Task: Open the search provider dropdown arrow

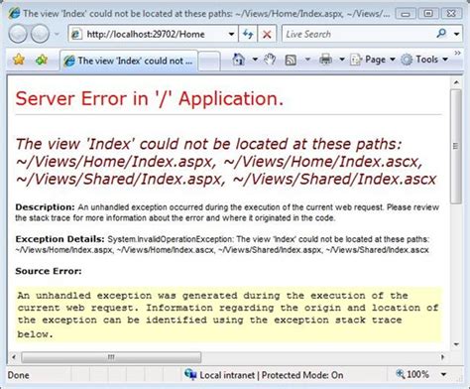Action: coord(456,34)
